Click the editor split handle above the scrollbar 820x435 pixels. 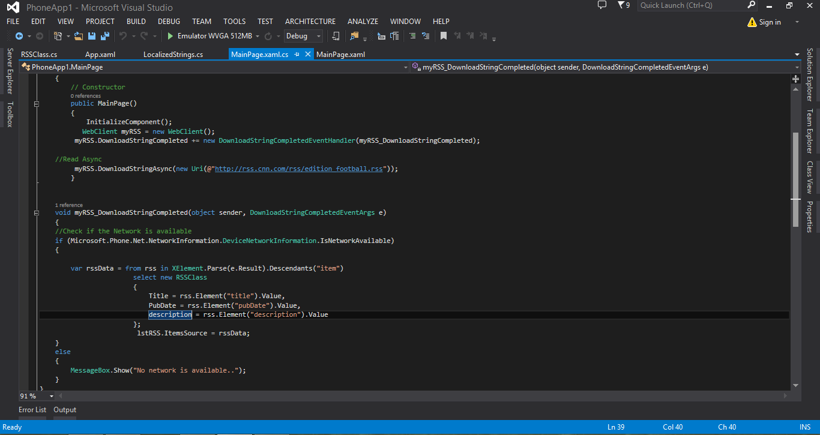(795, 79)
